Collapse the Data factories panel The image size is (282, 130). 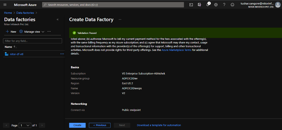58,19
